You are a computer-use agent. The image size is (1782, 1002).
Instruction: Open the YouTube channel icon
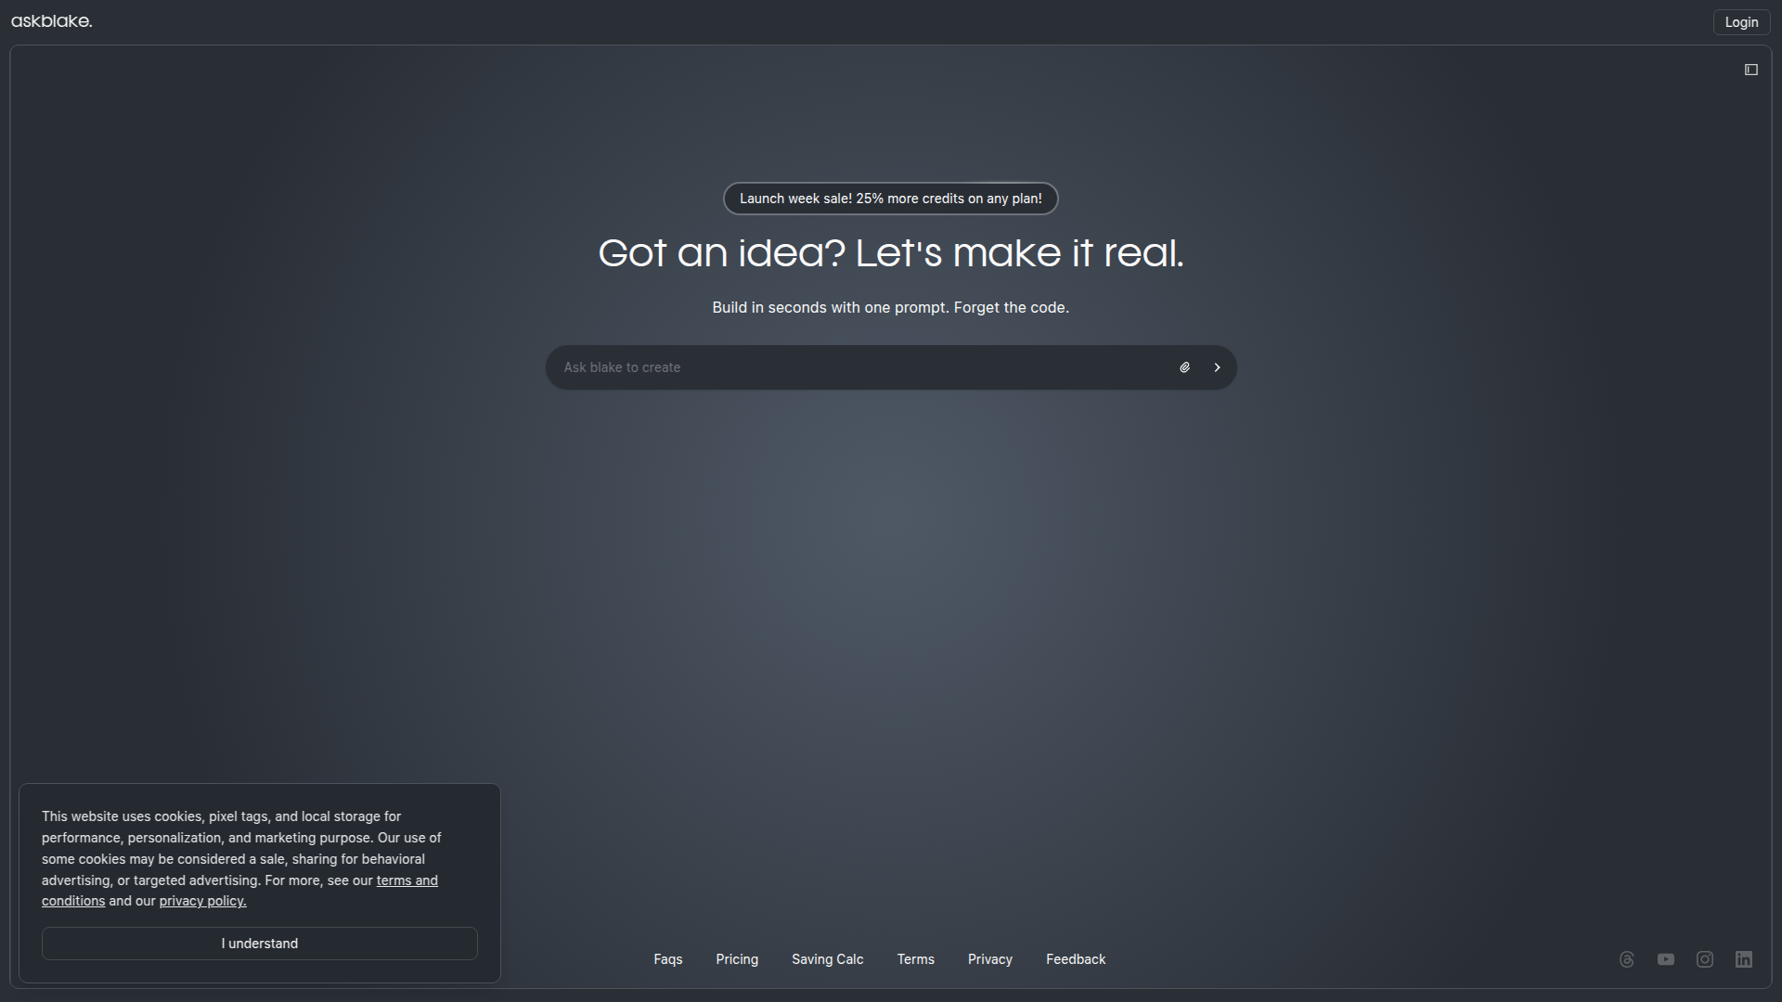point(1666,959)
